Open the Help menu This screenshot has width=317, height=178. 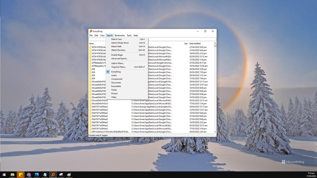tap(136, 35)
